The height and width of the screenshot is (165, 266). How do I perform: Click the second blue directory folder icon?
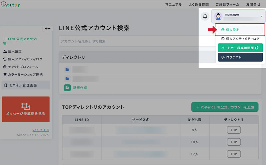(x=67, y=79)
